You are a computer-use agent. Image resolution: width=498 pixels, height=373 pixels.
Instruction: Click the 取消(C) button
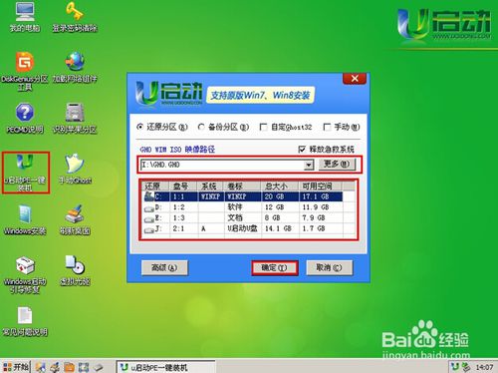(x=329, y=268)
